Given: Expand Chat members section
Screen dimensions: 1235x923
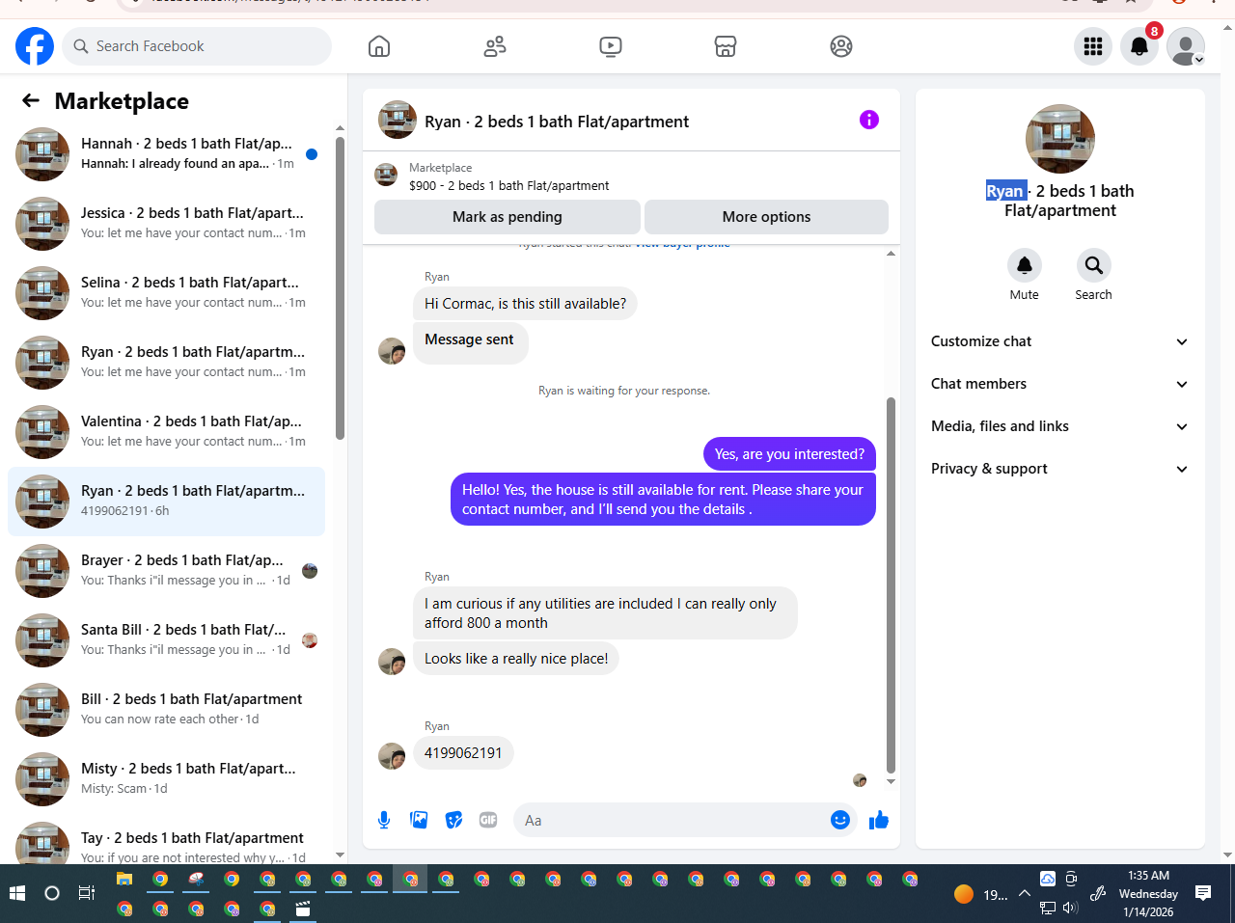Looking at the screenshot, I should pyautogui.click(x=1059, y=384).
